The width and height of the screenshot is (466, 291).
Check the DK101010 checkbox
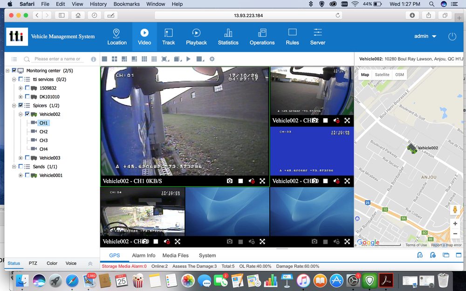pos(27,97)
